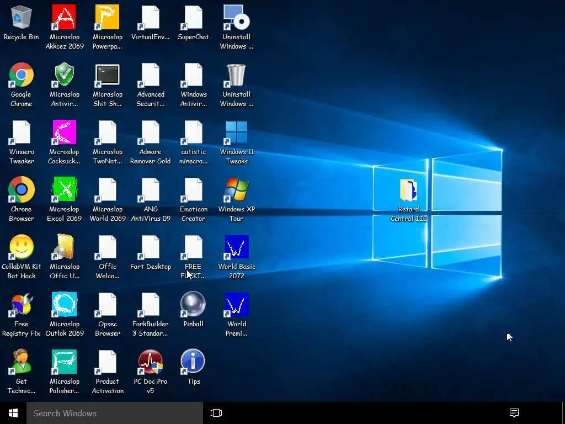Screen dimensions: 565x424
Task: Click the Search Windows box
Action: click(115, 413)
